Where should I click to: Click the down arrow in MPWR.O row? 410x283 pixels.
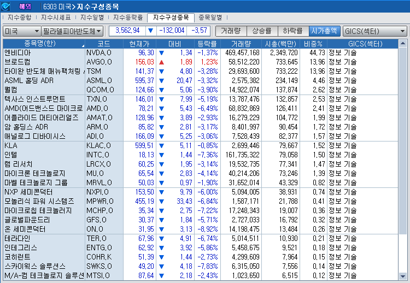click(x=162, y=202)
